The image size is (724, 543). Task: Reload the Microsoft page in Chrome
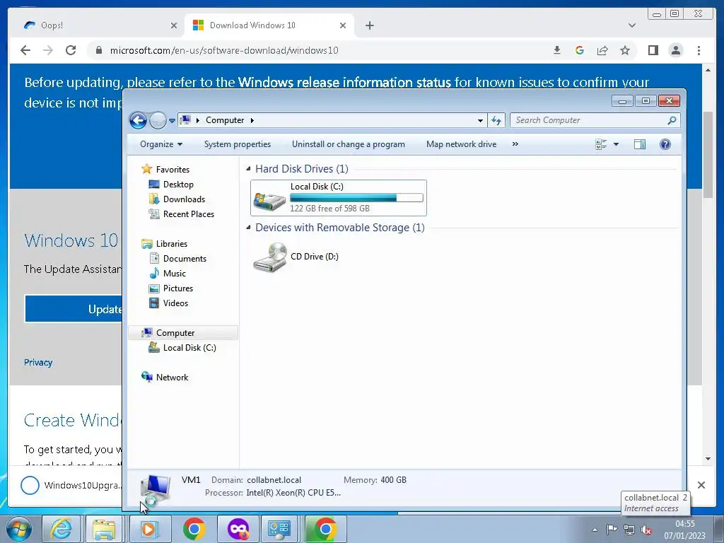(x=71, y=50)
